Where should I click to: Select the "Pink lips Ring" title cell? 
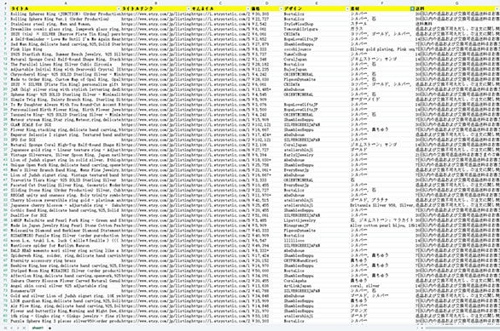tap(66, 49)
